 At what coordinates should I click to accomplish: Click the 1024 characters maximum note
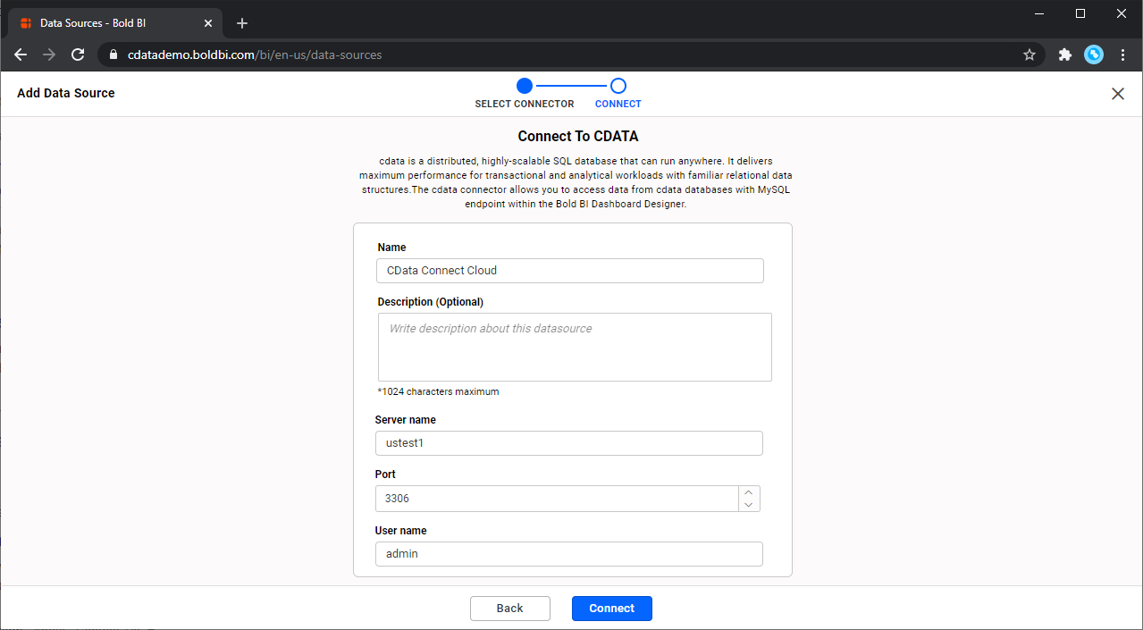tap(438, 391)
